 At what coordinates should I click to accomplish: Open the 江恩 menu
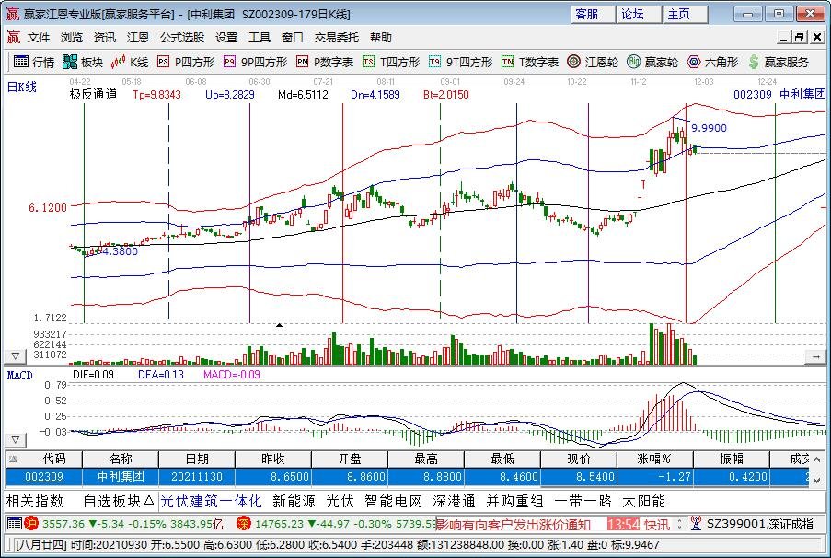(x=138, y=37)
